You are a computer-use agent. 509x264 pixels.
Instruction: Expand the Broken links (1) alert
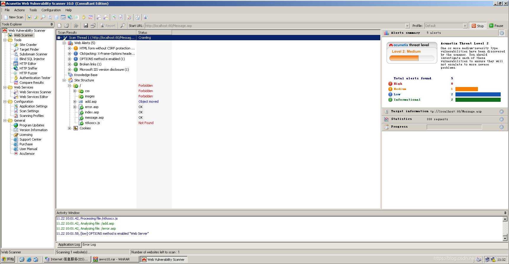click(69, 64)
